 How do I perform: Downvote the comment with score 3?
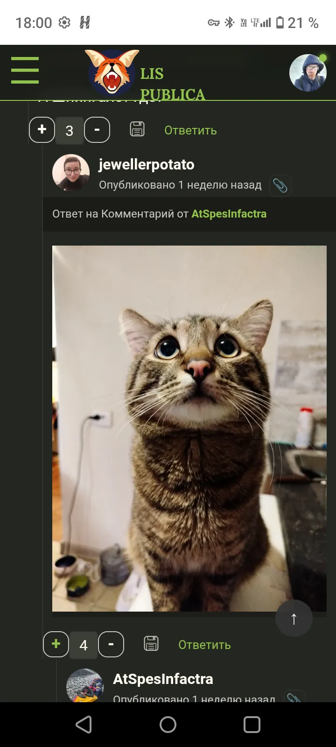tap(97, 130)
